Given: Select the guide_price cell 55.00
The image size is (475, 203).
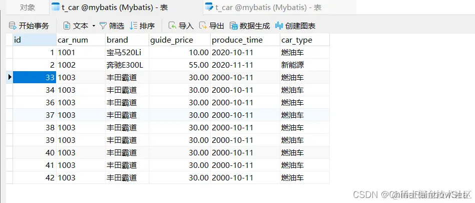Looking at the screenshot, I should (x=180, y=65).
